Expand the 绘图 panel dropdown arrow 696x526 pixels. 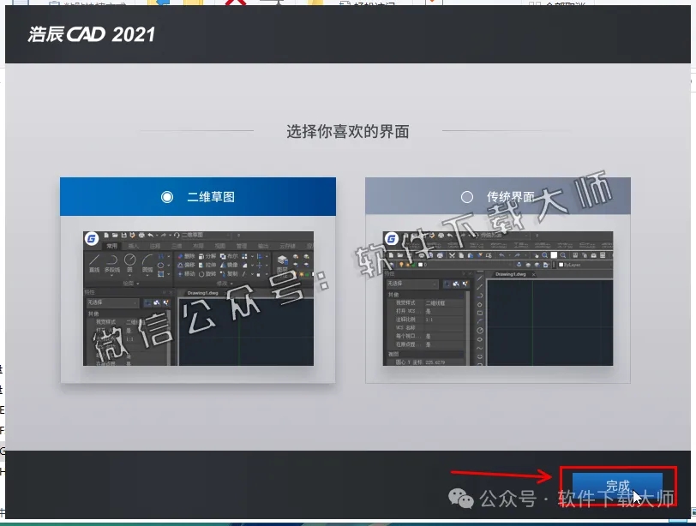point(136,284)
